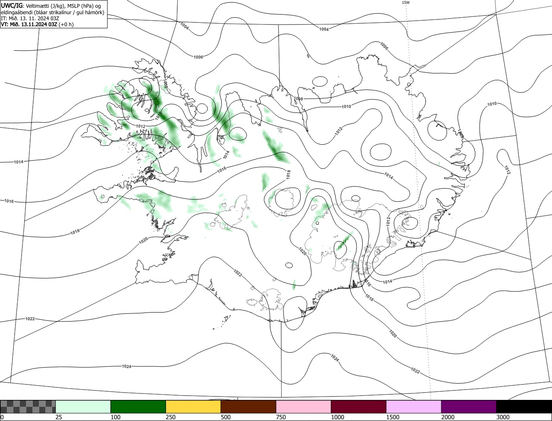
Task: Click the legend value "500"
Action: 226,417
